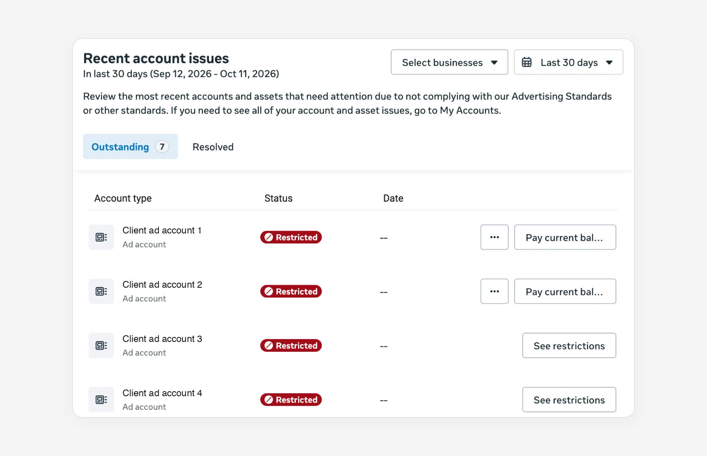This screenshot has width=707, height=456.
Task: Select the 'Client ad account 3' name
Action: coord(162,339)
